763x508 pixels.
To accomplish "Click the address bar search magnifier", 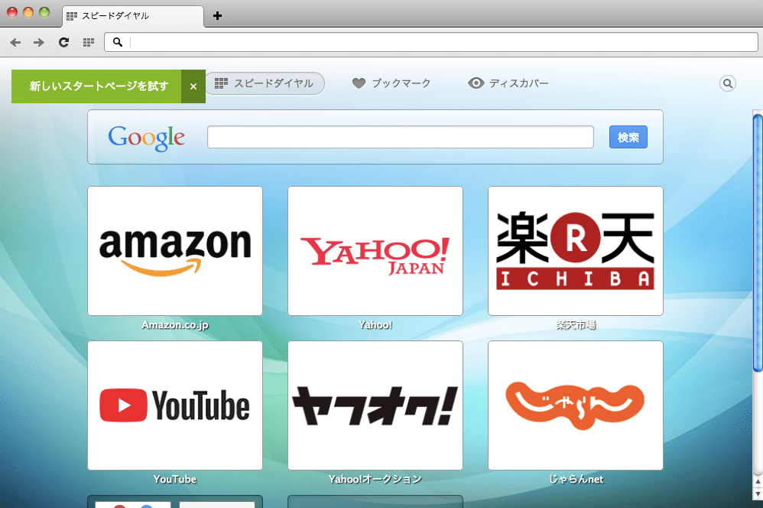I will pyautogui.click(x=118, y=42).
